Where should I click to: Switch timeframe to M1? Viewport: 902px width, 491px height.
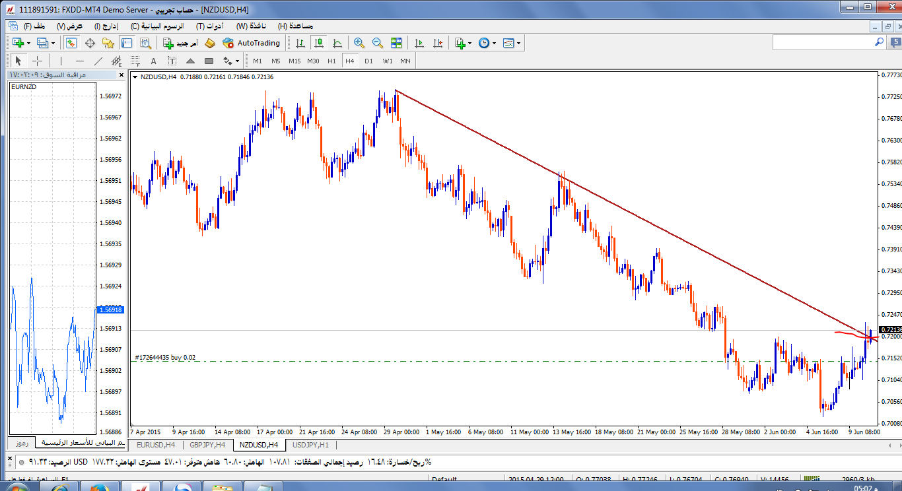(258, 61)
